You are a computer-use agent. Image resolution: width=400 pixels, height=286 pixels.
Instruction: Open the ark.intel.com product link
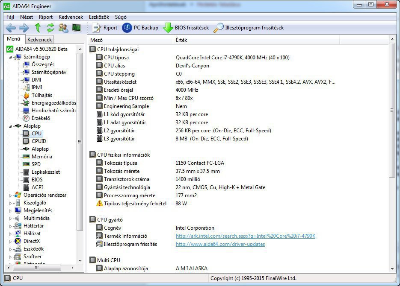pos(246,236)
